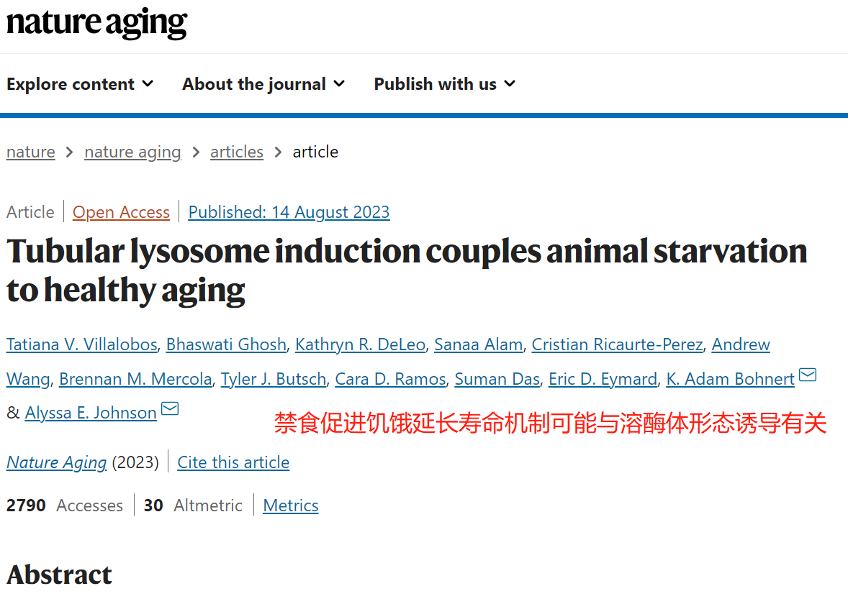Click the envelope icon beside Alyssa E. Johnson

coord(170,409)
